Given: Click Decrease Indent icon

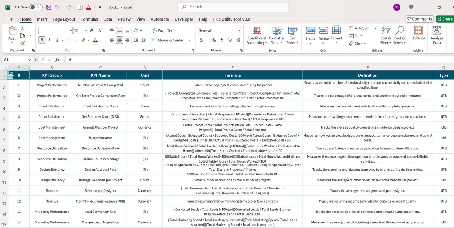Looking at the screenshot, I should click(x=136, y=40).
